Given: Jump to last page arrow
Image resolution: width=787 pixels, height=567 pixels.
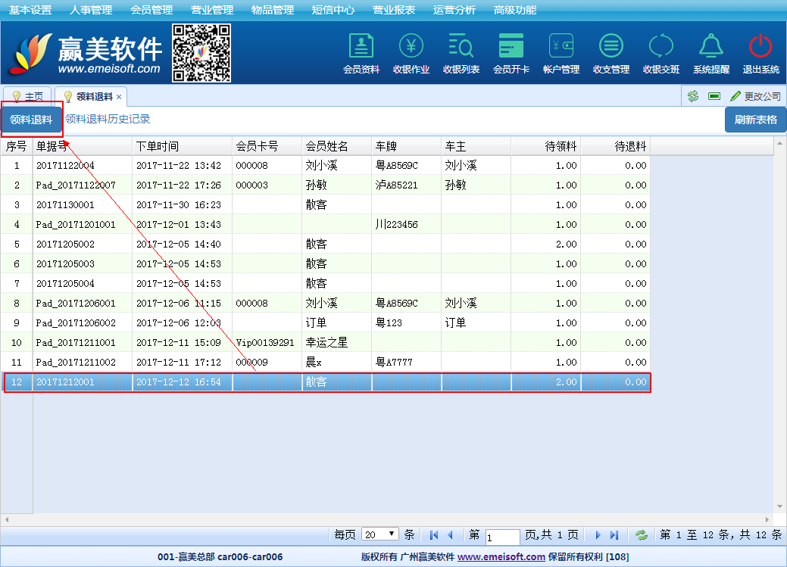Looking at the screenshot, I should (614, 535).
